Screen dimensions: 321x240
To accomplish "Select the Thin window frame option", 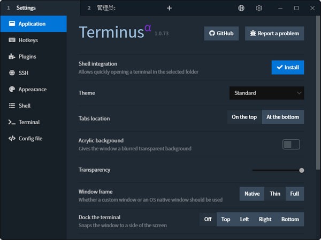I will (x=275, y=194).
